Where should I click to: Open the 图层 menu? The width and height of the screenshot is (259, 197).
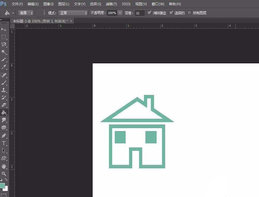(63, 4)
